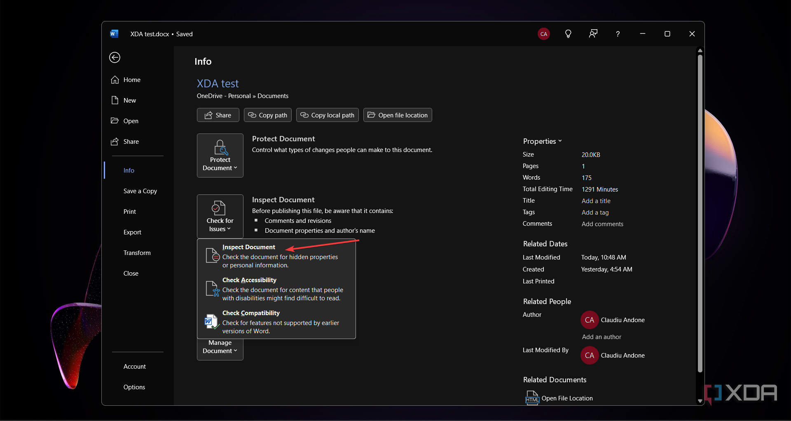The height and width of the screenshot is (421, 791).
Task: Click the OneDrive - Personal » Documents path
Action: [x=243, y=96]
